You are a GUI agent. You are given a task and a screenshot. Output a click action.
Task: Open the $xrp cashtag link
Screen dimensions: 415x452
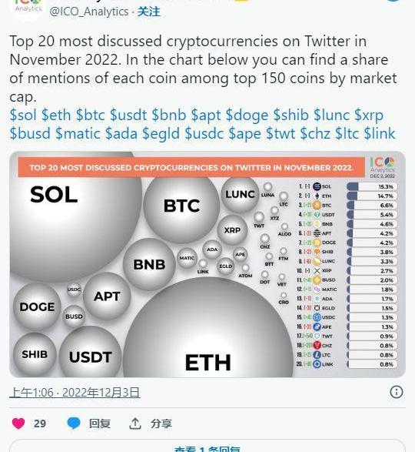[x=369, y=116]
